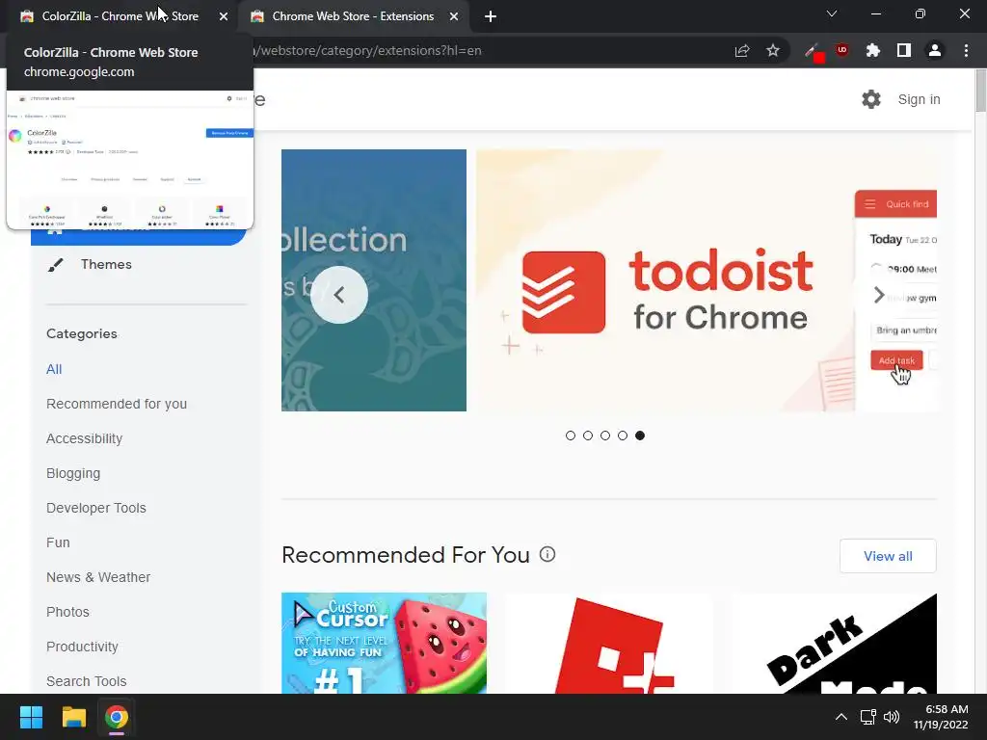Open the Photos category
The height and width of the screenshot is (740, 987).
pos(68,612)
